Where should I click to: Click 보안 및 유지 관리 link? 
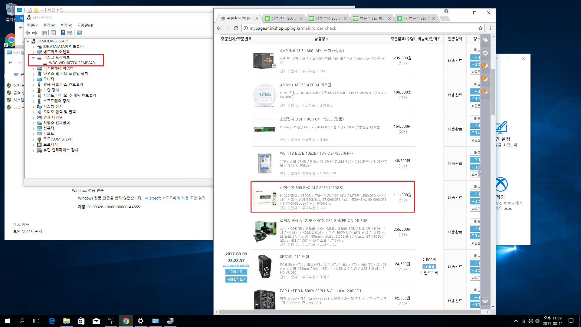(x=28, y=231)
